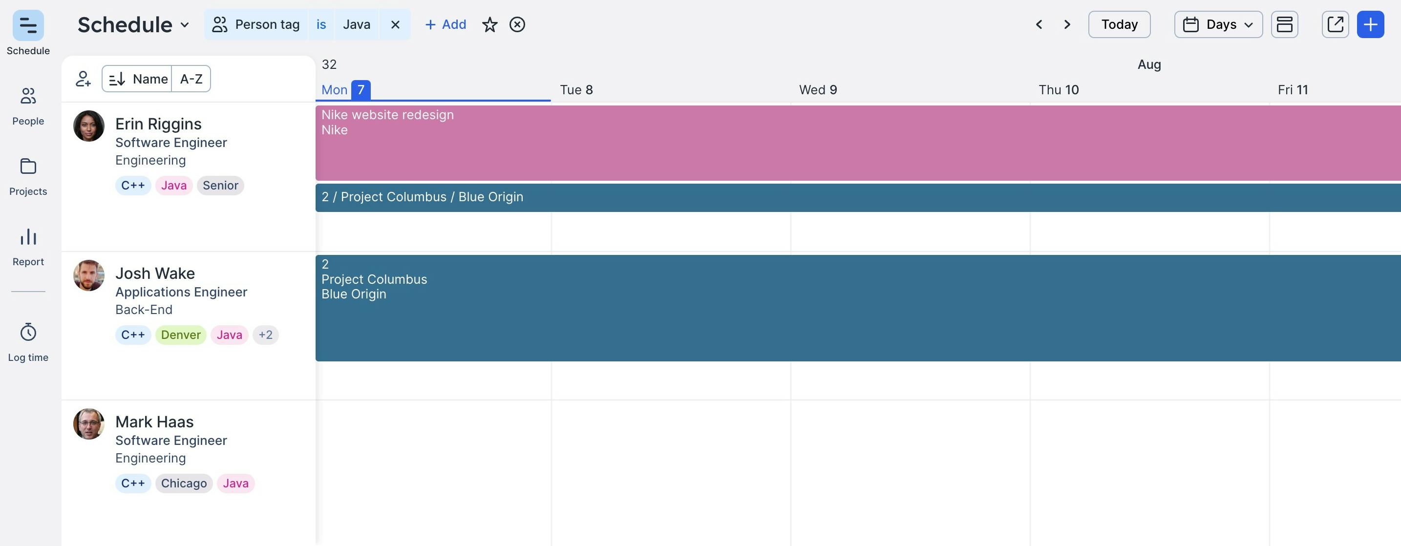Click the Denver tag
1401x546 pixels.
pos(181,335)
